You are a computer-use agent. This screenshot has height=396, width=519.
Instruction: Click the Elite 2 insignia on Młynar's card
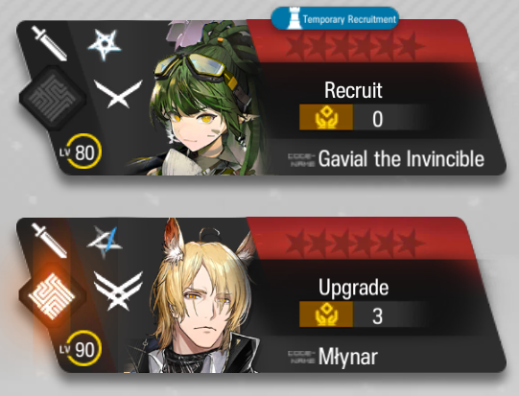pos(118,291)
